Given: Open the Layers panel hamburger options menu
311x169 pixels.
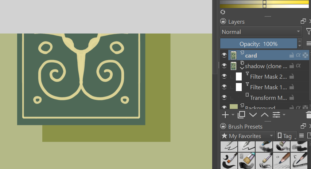Looking at the screenshot, I should tap(308, 43).
